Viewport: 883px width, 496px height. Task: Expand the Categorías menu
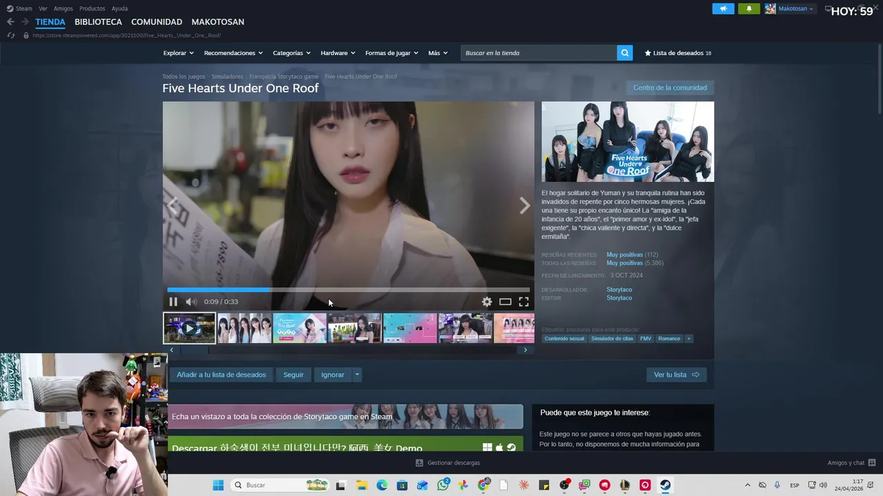pyautogui.click(x=291, y=53)
